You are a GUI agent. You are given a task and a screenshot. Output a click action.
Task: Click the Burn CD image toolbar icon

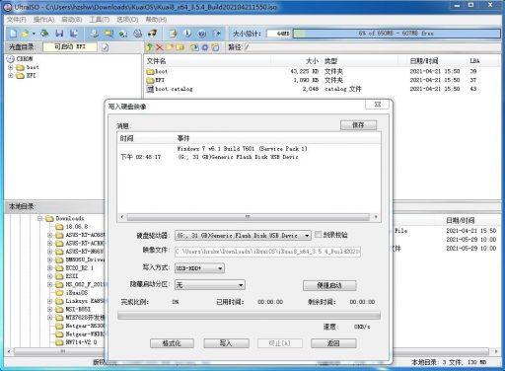152,34
